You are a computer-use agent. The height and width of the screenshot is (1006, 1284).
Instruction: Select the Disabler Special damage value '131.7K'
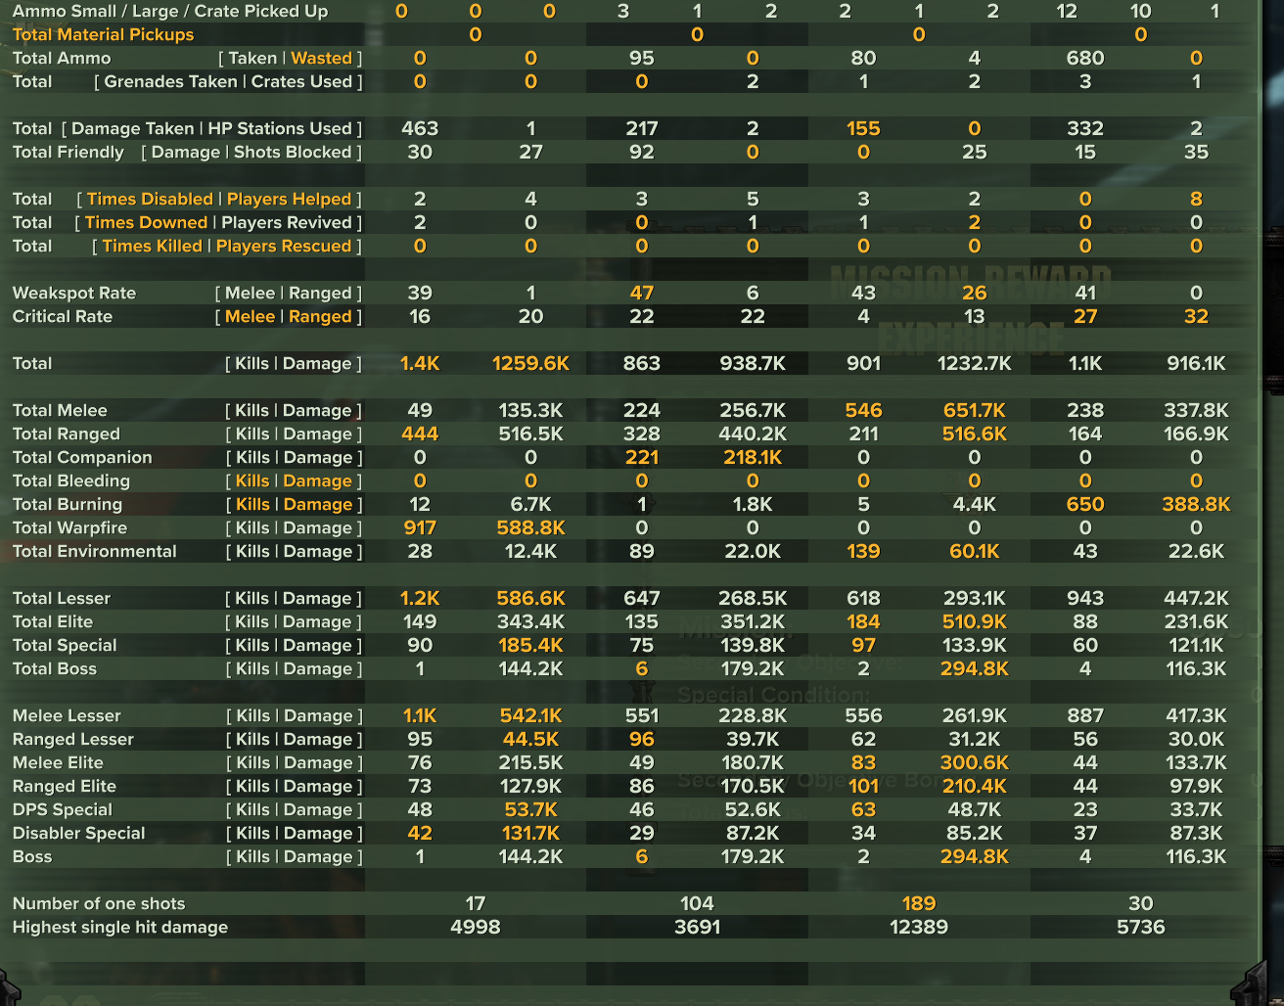530,833
